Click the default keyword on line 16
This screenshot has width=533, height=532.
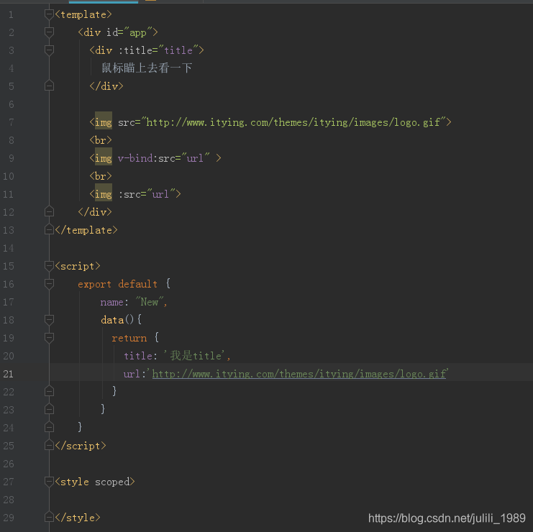point(137,284)
